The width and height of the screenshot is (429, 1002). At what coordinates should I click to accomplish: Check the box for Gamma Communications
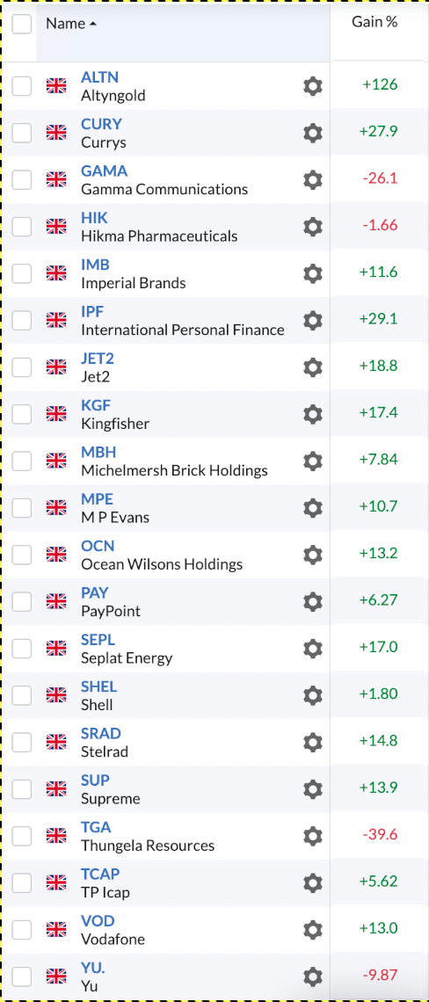point(22,180)
